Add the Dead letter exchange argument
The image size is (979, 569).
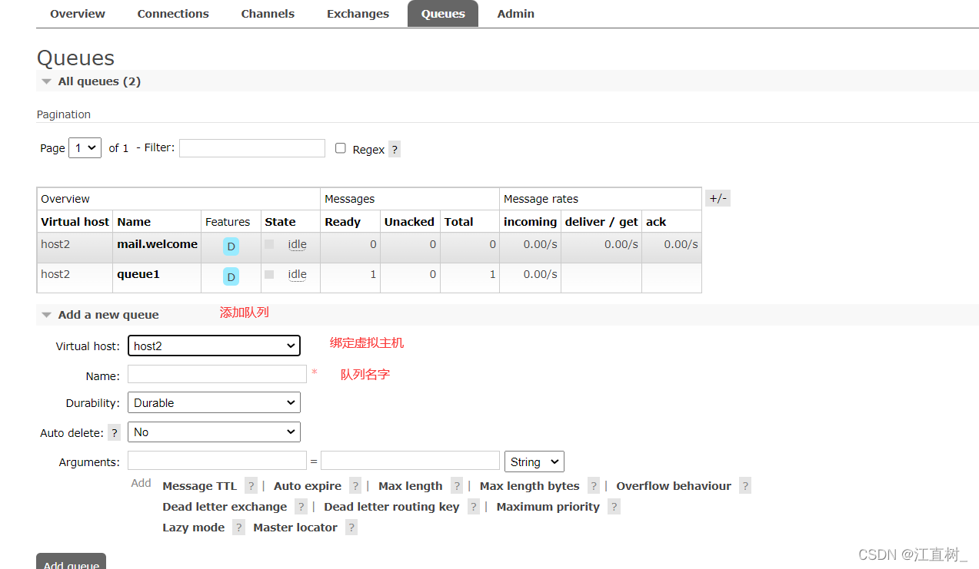[x=225, y=507]
